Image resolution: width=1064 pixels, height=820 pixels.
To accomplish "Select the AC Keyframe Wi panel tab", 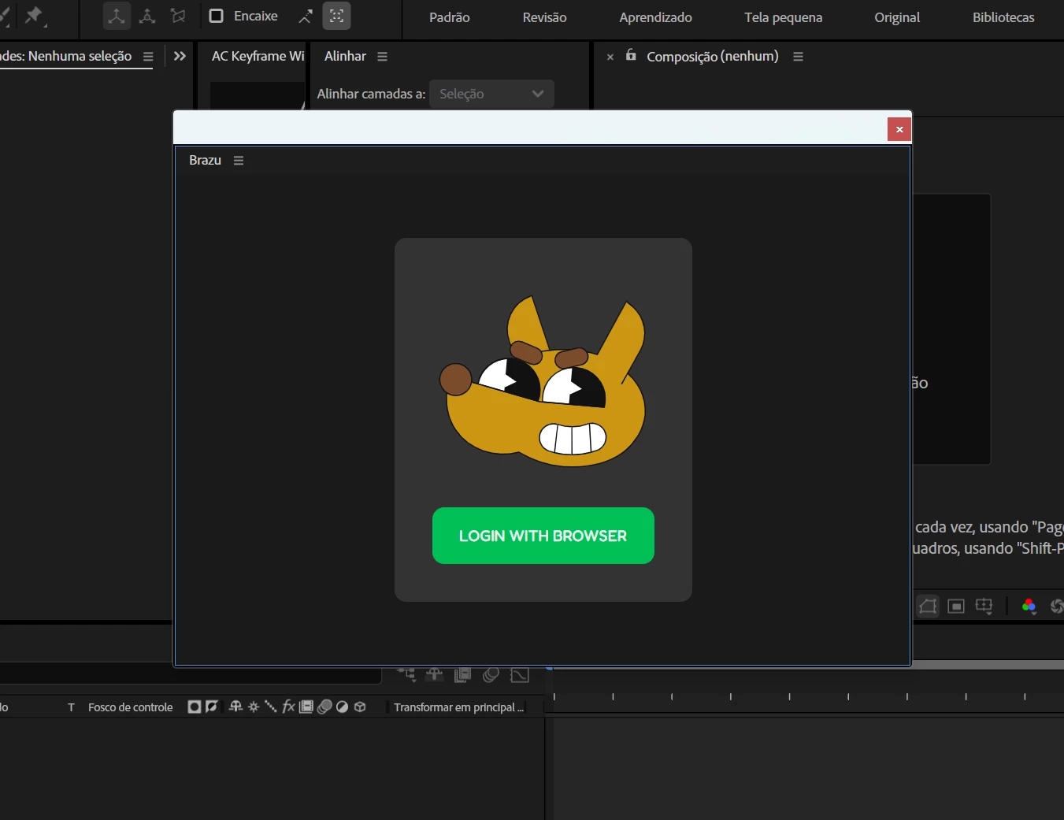I will tap(258, 56).
